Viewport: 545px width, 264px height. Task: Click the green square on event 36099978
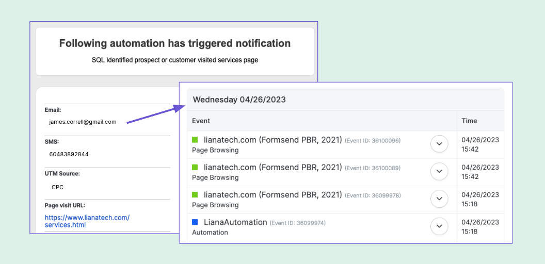(195, 194)
